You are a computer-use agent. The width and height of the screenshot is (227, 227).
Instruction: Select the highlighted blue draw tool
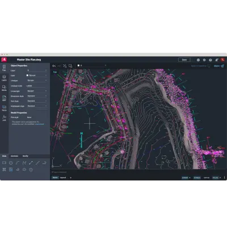(x=11, y=170)
